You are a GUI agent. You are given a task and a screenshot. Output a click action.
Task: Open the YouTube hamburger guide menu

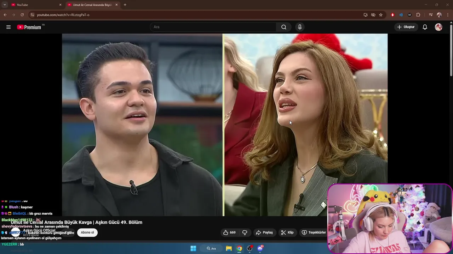(x=8, y=27)
